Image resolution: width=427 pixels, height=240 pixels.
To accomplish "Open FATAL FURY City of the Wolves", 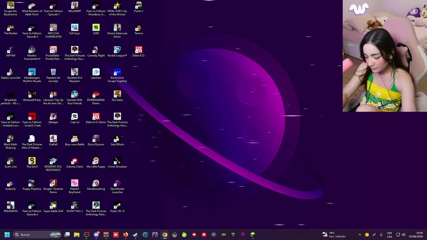I will point(117,9).
